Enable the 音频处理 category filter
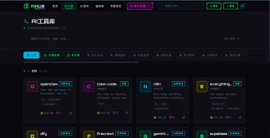270x138 pixels. click(x=164, y=55)
